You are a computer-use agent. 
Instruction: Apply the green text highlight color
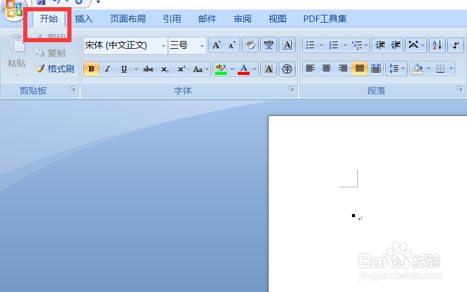point(220,69)
